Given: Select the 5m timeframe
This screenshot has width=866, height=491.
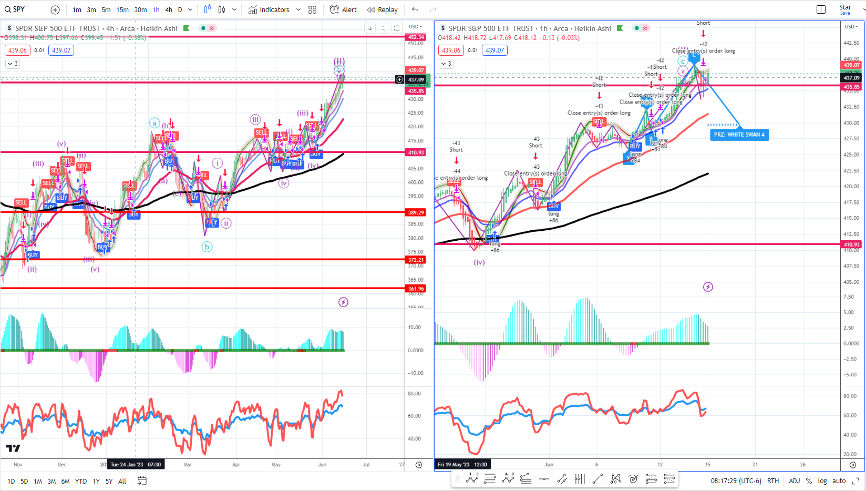Looking at the screenshot, I should [x=106, y=10].
